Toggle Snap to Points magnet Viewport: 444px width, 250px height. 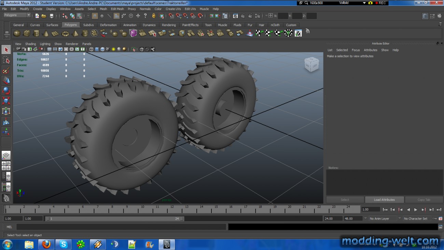(x=185, y=16)
